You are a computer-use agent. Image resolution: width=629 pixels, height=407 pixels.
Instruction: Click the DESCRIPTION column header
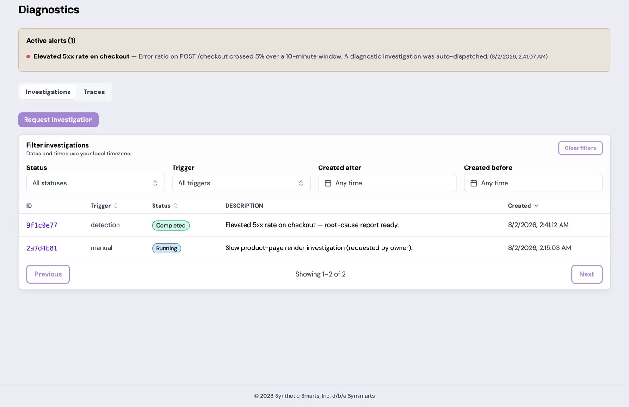[x=244, y=206]
